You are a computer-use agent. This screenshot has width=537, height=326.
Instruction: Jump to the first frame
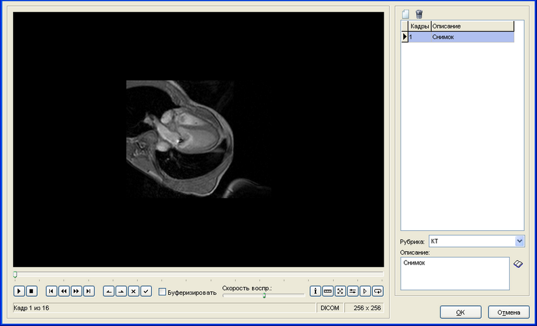[x=51, y=291]
